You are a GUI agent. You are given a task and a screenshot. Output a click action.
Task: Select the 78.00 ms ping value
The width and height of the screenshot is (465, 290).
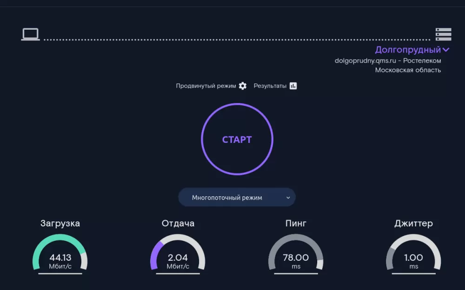pos(296,261)
